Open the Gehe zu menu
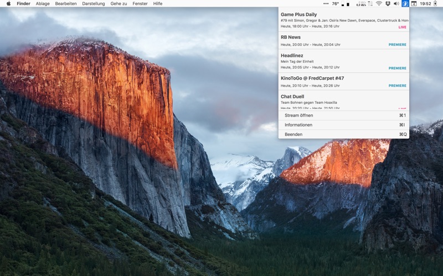Viewport: 443px width, 276px height. tap(119, 4)
